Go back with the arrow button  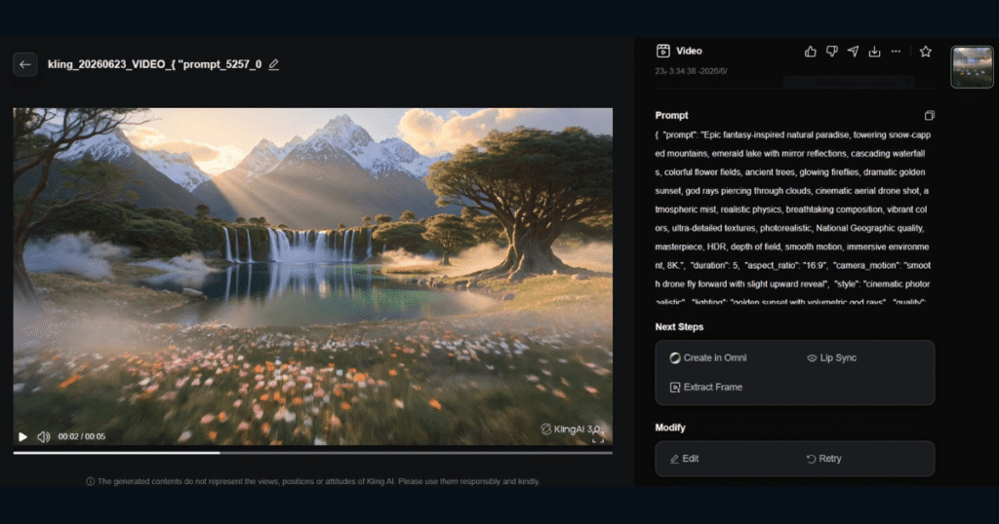tap(24, 64)
